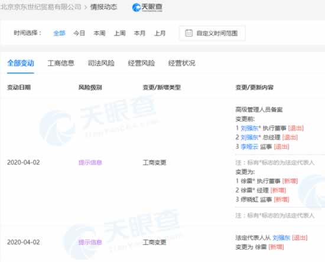The image size is (325, 262).
Task: Go to 经营状况 tab
Action: 182,63
